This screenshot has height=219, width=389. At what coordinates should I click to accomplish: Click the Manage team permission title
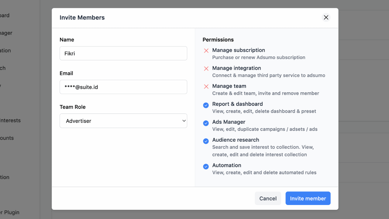(229, 86)
